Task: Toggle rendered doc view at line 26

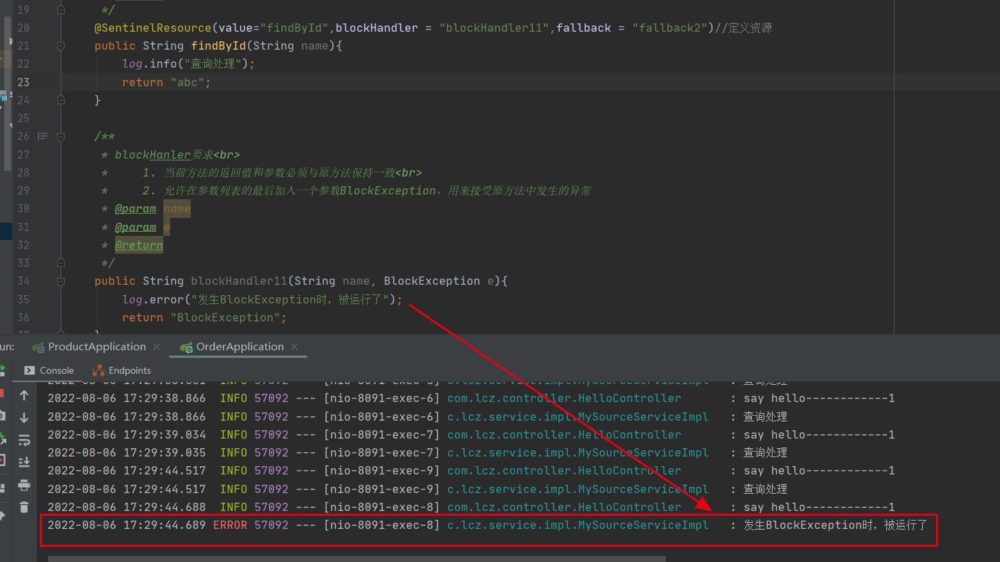Action: point(43,137)
